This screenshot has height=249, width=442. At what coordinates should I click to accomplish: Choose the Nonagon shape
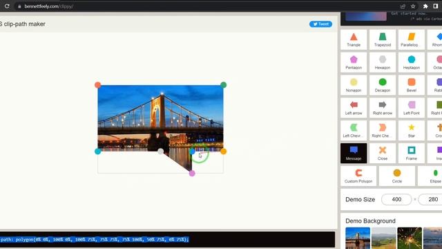coord(354,85)
